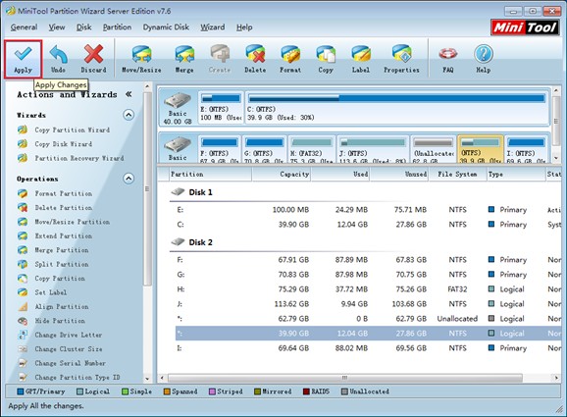Screen dimensions: 567x417
Task: Click Change Partition Type ID operation
Action: 77,377
